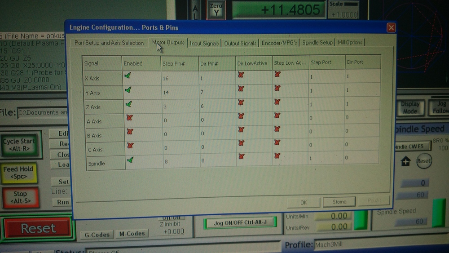Disable the Z Axis Enabled setting
The width and height of the screenshot is (449, 253).
click(129, 104)
